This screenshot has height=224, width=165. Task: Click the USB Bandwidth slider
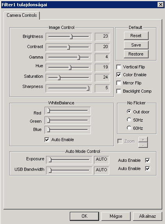[69, 170]
